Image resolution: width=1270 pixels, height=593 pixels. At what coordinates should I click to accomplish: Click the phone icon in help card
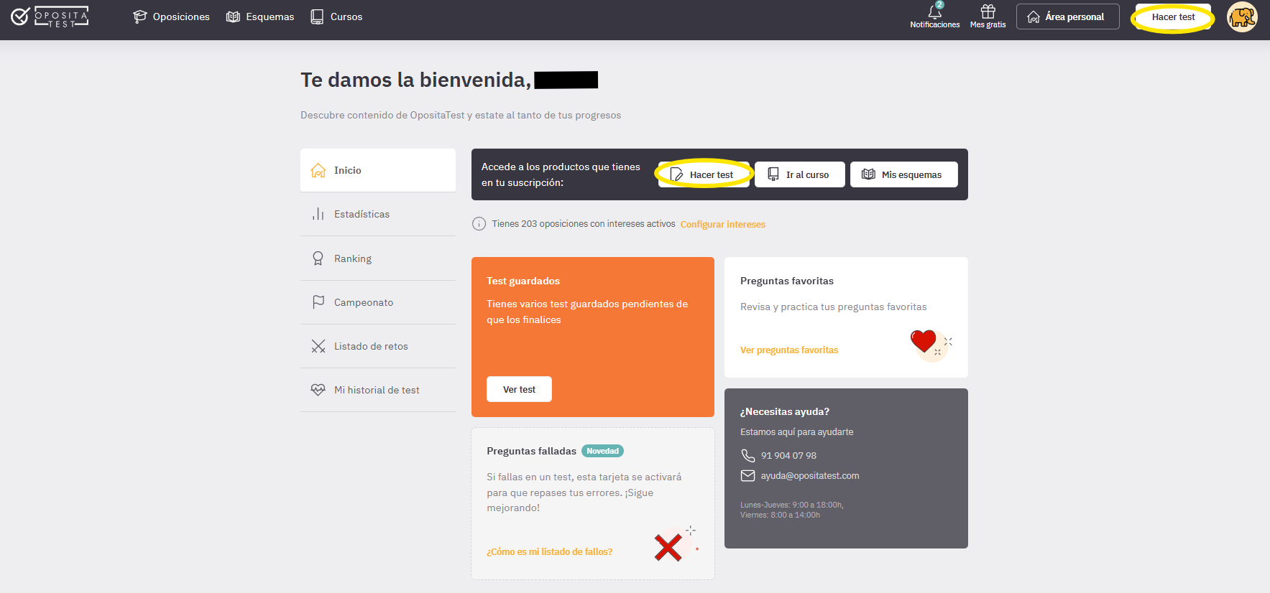click(x=748, y=456)
